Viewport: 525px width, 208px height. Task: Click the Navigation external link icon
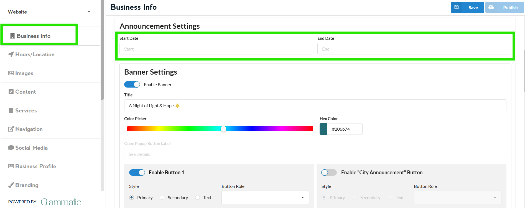[x=11, y=129]
